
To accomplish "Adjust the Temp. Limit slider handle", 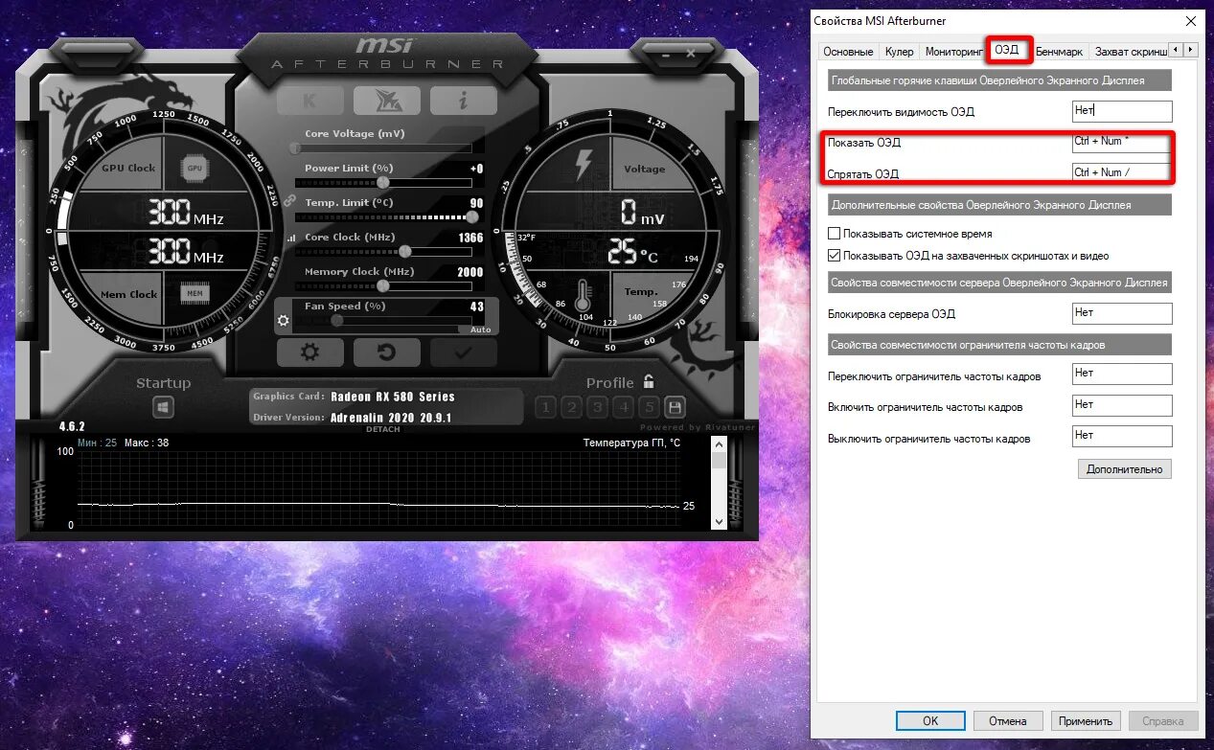I will click(x=471, y=216).
